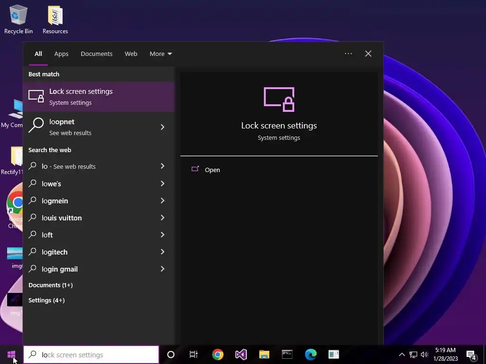The width and height of the screenshot is (486, 364).
Task: Open the last pinned taskbar app icon
Action: click(334, 355)
